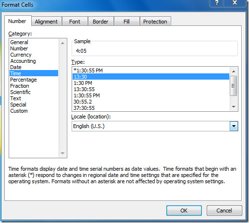Click the English (U.S.) locale combo box
This screenshot has width=249, height=223.
[x=155, y=126]
